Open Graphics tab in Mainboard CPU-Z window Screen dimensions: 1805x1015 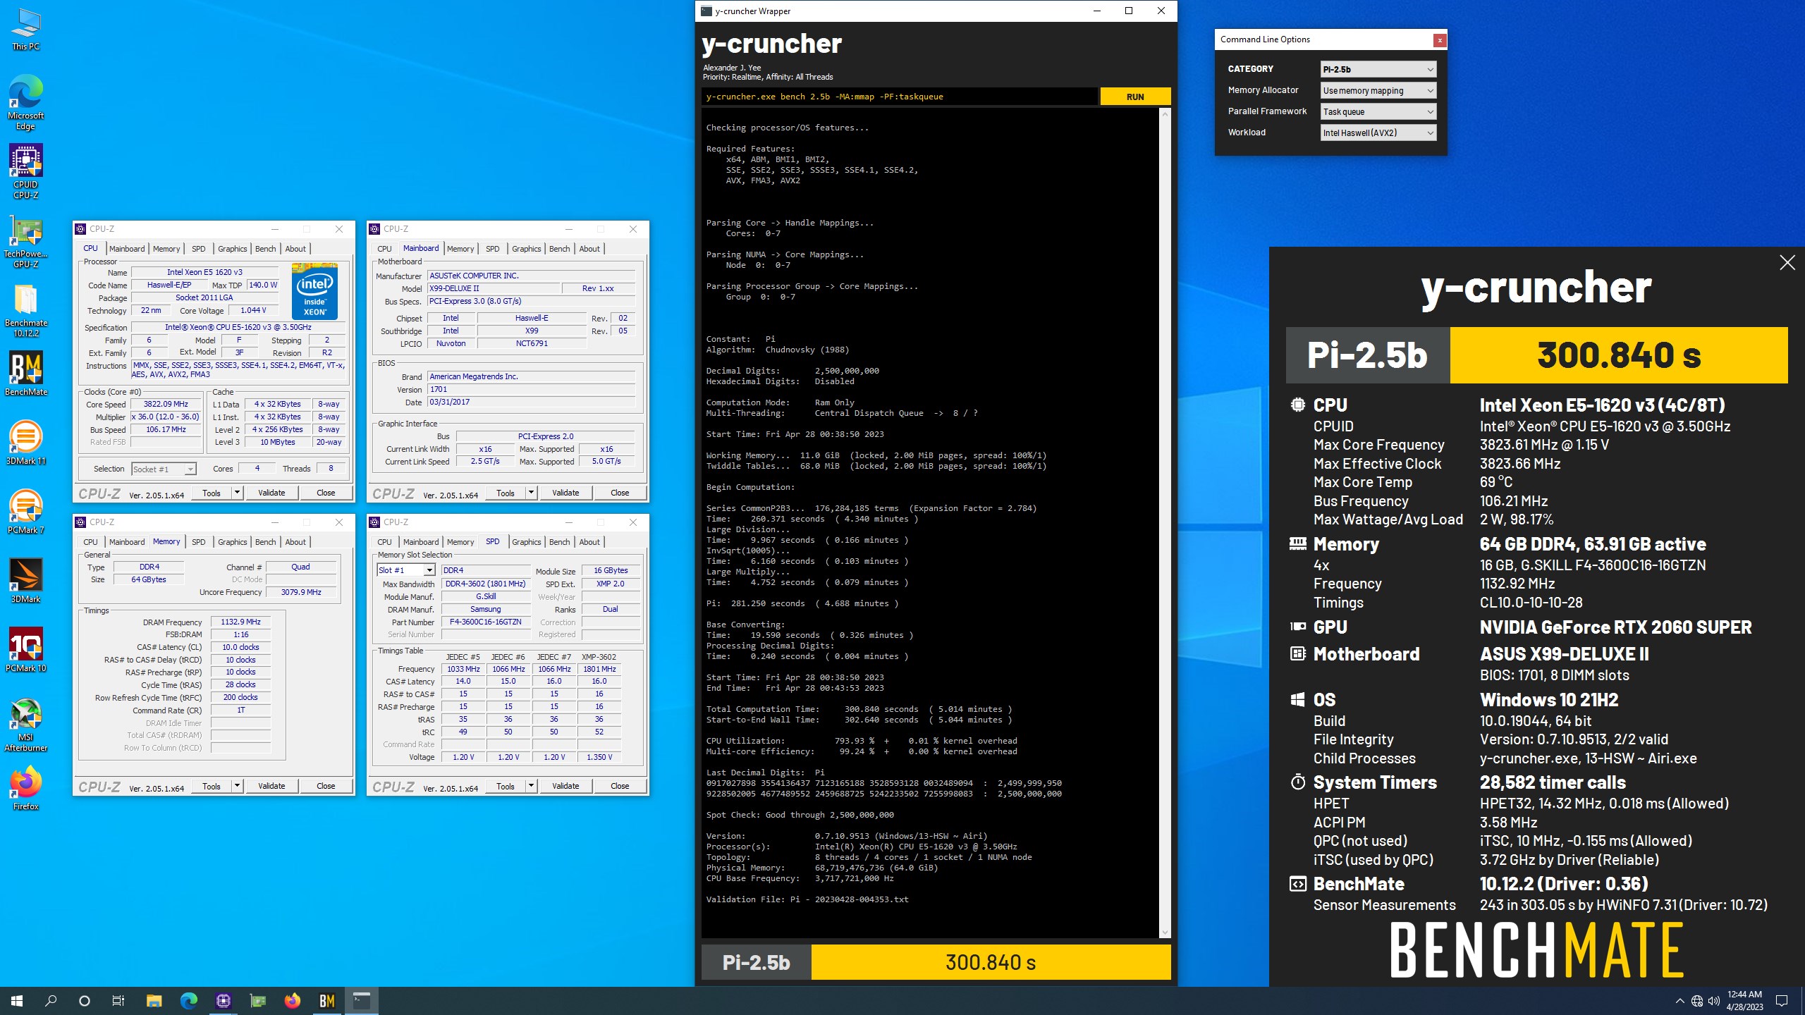(527, 249)
